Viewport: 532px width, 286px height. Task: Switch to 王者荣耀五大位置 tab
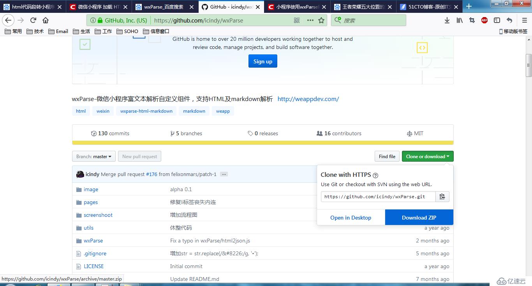click(363, 7)
